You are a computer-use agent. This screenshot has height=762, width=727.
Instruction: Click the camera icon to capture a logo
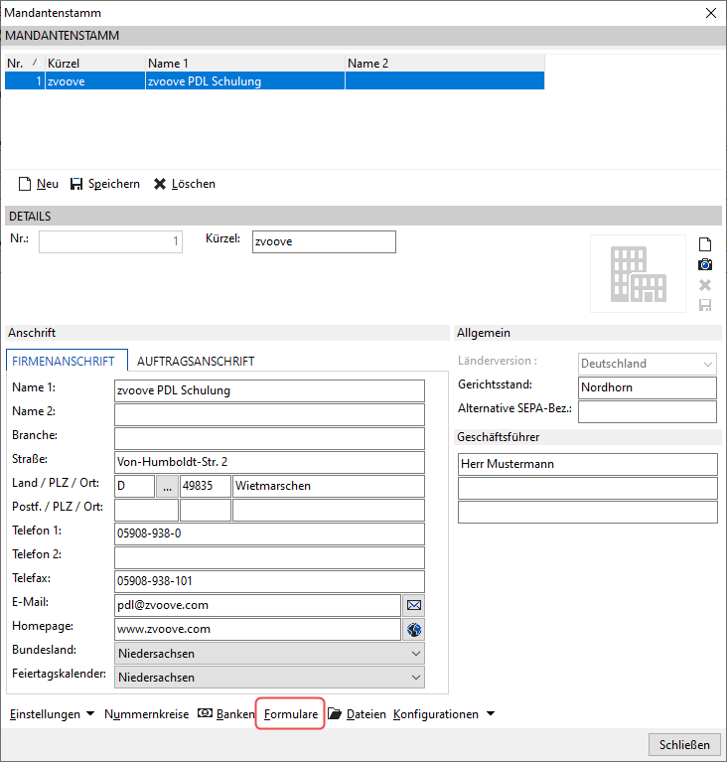tap(705, 264)
